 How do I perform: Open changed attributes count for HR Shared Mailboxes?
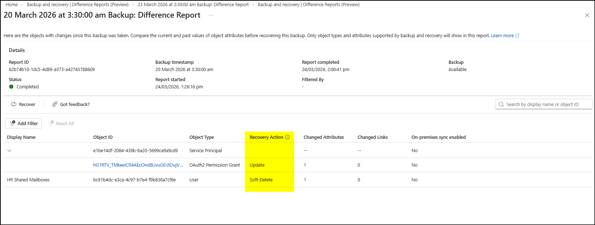click(x=305, y=180)
